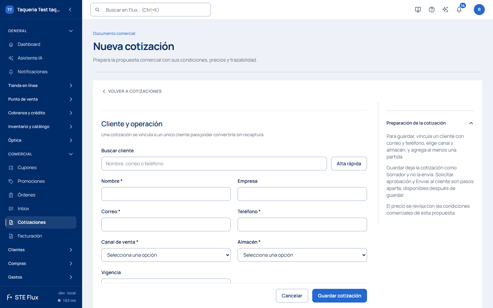Open the Almacén dropdown
The image size is (493, 308).
click(302, 255)
